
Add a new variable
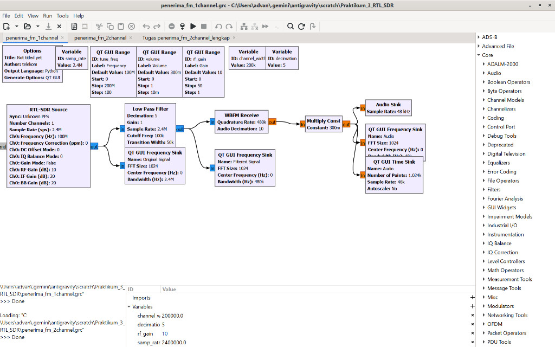click(472, 306)
